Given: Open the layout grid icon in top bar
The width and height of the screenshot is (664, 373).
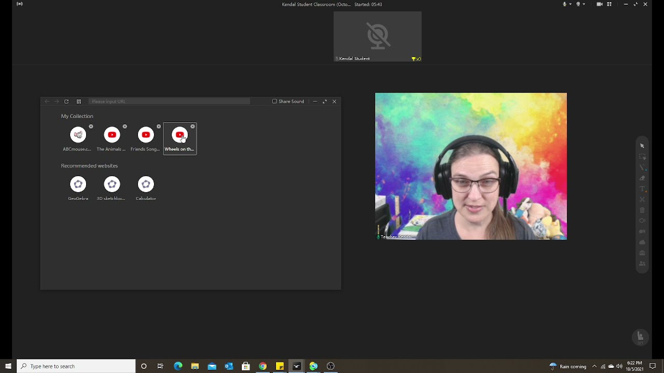Looking at the screenshot, I should 610,4.
